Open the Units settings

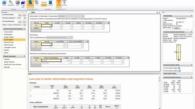4,3
